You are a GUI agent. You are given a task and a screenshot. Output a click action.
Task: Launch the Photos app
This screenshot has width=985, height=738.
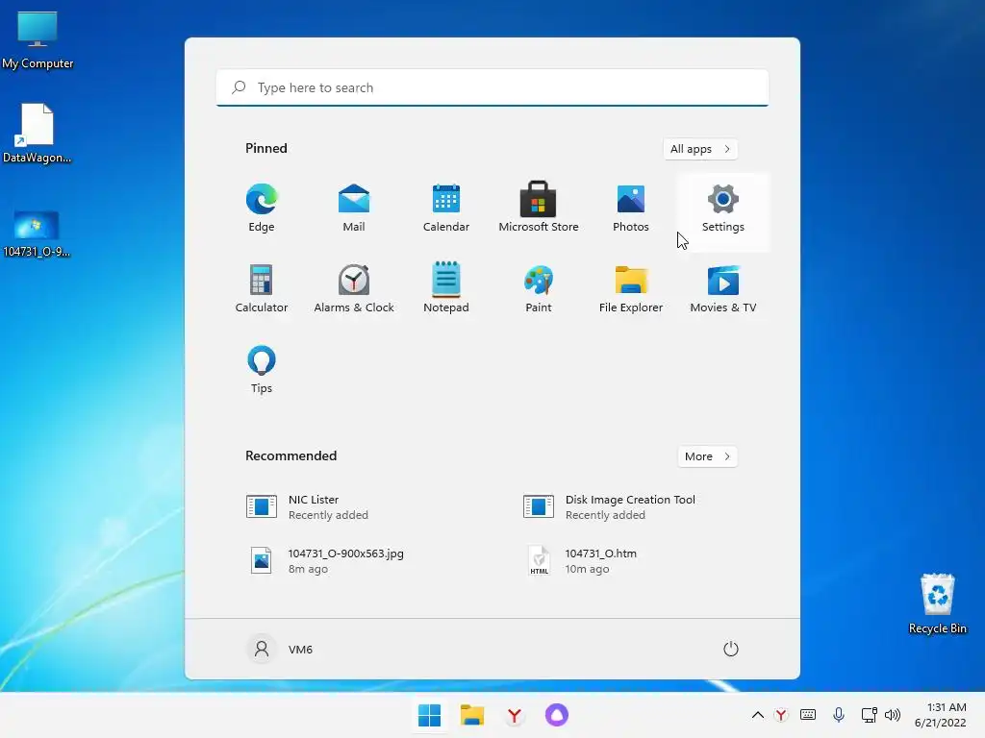click(x=631, y=209)
